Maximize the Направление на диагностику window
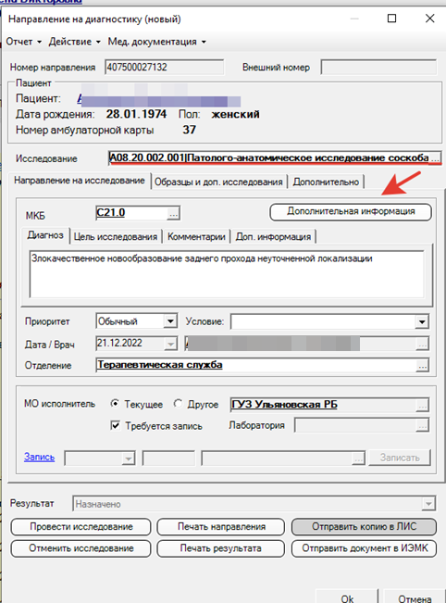The height and width of the screenshot is (603, 446). pyautogui.click(x=391, y=19)
